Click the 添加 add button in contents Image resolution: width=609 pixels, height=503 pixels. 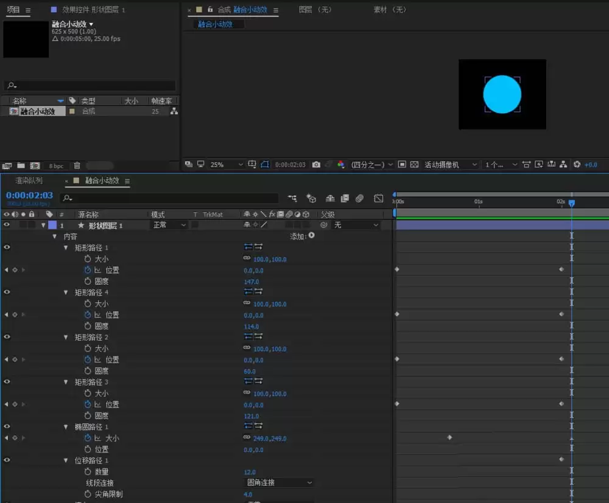tap(311, 235)
